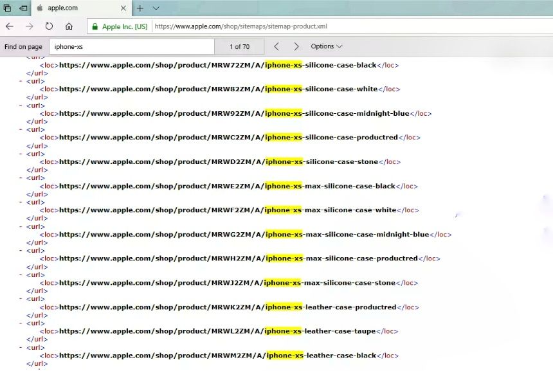Click the Find on page search field

point(132,46)
